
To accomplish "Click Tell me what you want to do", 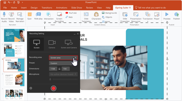I will 151,8.
